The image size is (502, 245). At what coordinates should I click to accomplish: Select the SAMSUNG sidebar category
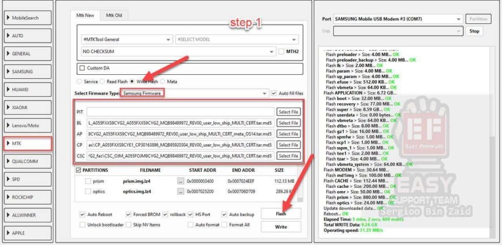[27, 71]
